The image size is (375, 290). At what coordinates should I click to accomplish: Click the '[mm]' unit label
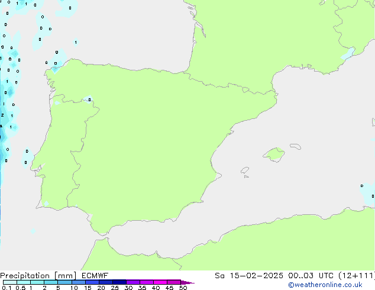pos(65,276)
